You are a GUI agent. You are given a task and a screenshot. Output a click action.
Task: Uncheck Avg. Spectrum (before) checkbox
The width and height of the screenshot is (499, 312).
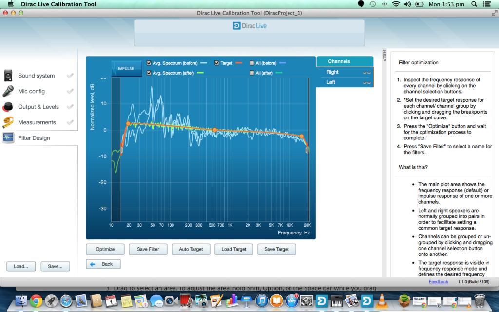pos(149,63)
